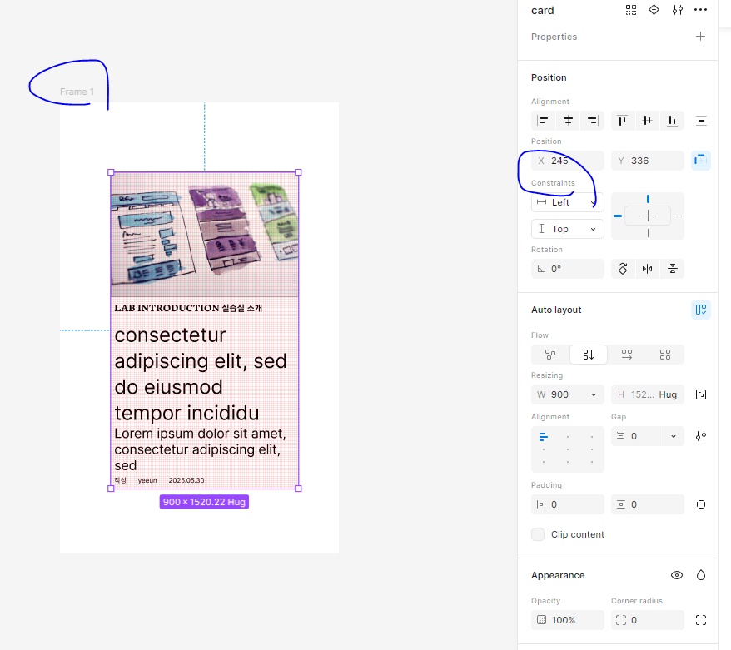Image resolution: width=731 pixels, height=650 pixels.
Task: Click the card component name title
Action: [x=543, y=11]
